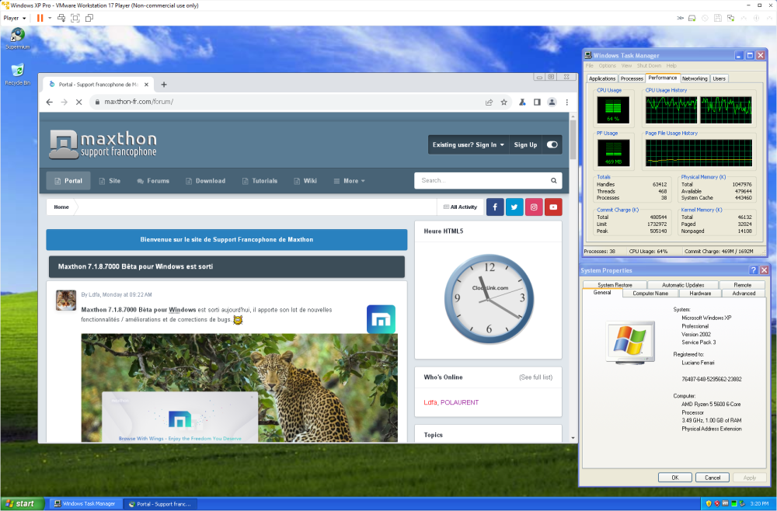777x511 pixels.
Task: Open the forum's Twitter social icon
Action: tap(514, 207)
